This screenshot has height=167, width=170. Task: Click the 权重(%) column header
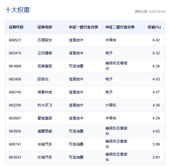pyautogui.click(x=154, y=27)
